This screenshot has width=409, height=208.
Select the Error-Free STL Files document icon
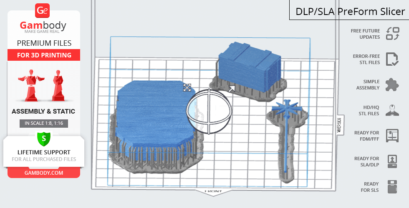click(x=392, y=59)
